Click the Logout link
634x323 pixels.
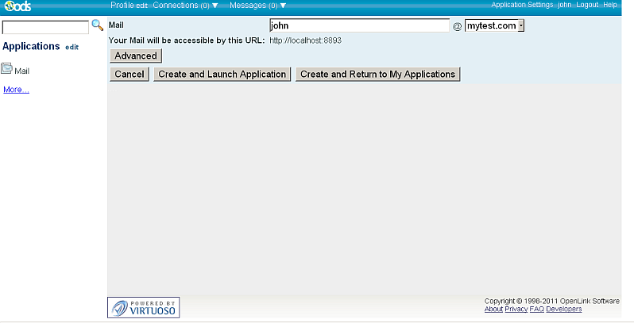pos(587,5)
